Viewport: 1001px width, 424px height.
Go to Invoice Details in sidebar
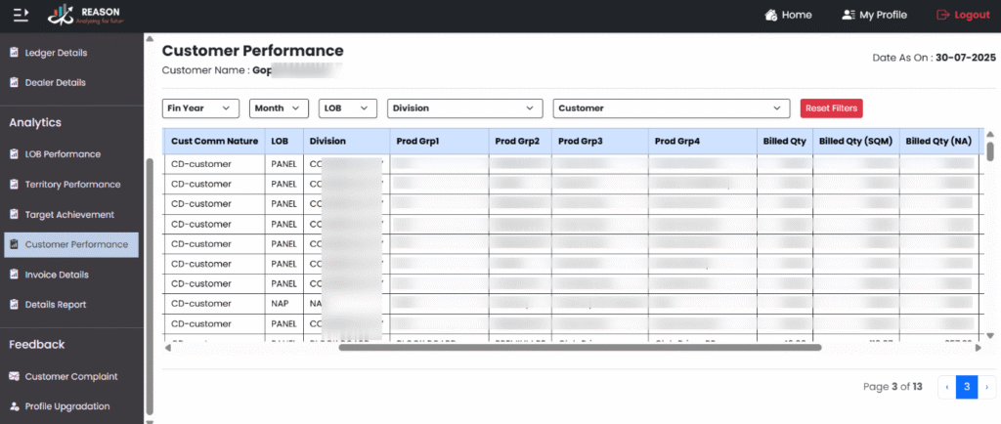tap(57, 275)
